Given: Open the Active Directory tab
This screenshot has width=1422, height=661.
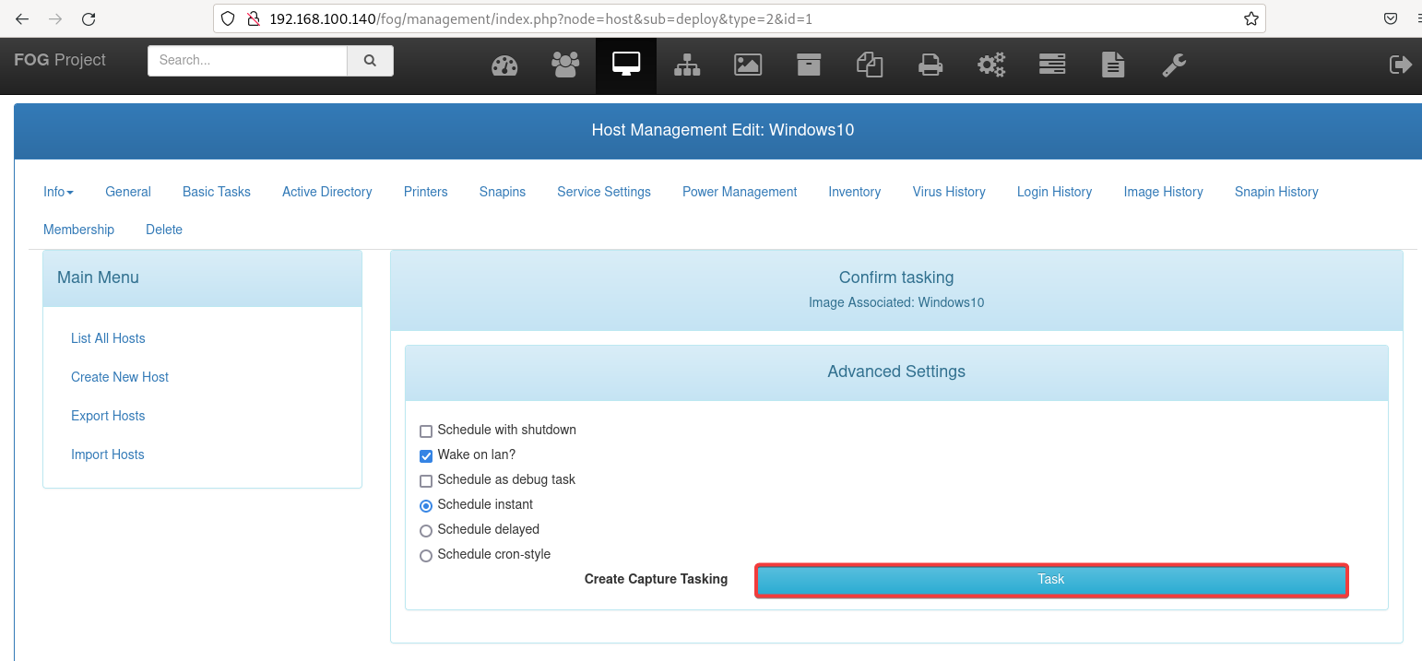Looking at the screenshot, I should pos(326,192).
